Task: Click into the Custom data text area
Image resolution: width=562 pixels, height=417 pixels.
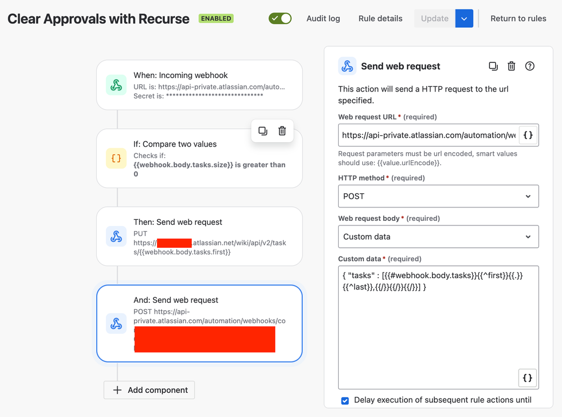Action: click(438, 328)
